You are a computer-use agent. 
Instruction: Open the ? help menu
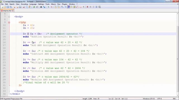pos(77,4)
